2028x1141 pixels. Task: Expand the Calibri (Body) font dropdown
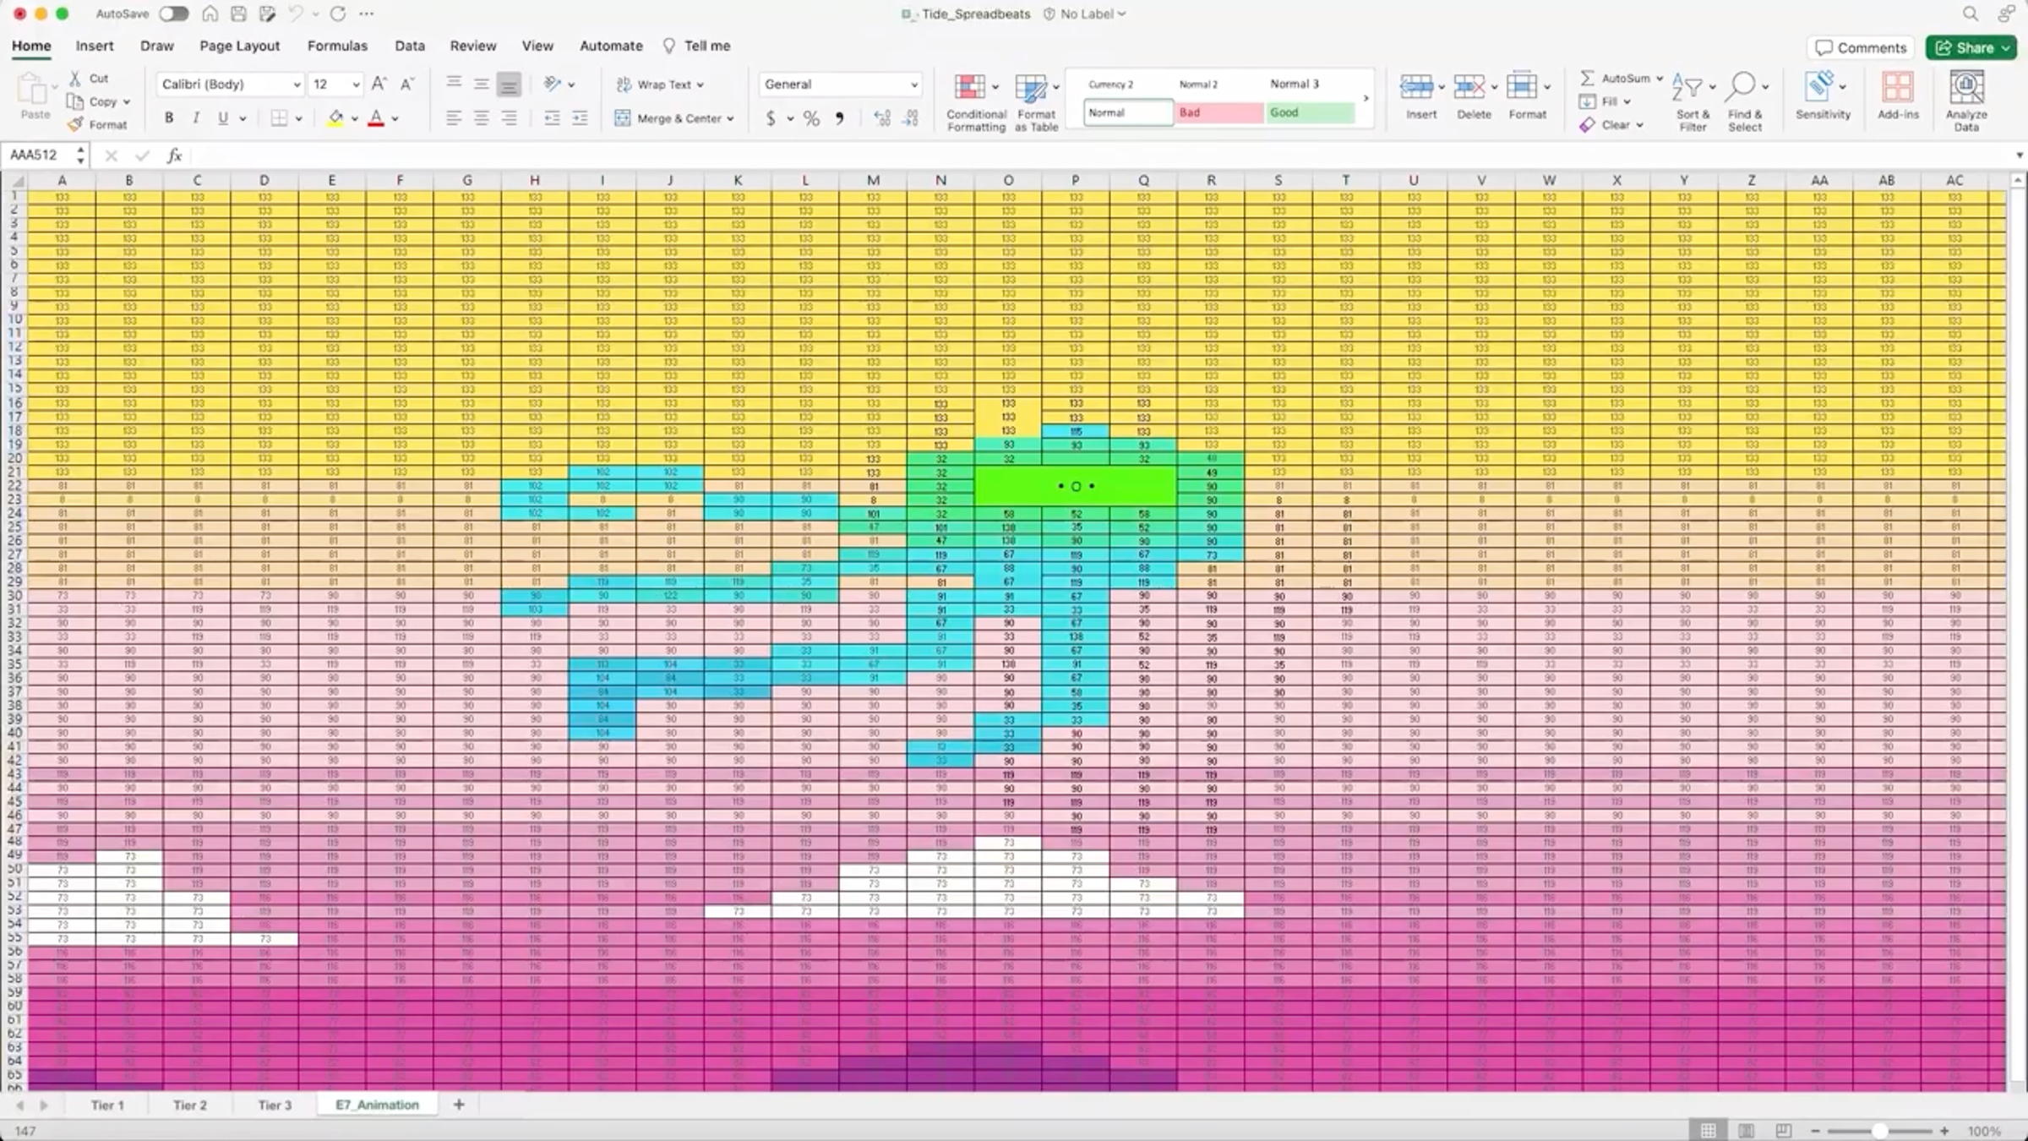(297, 85)
